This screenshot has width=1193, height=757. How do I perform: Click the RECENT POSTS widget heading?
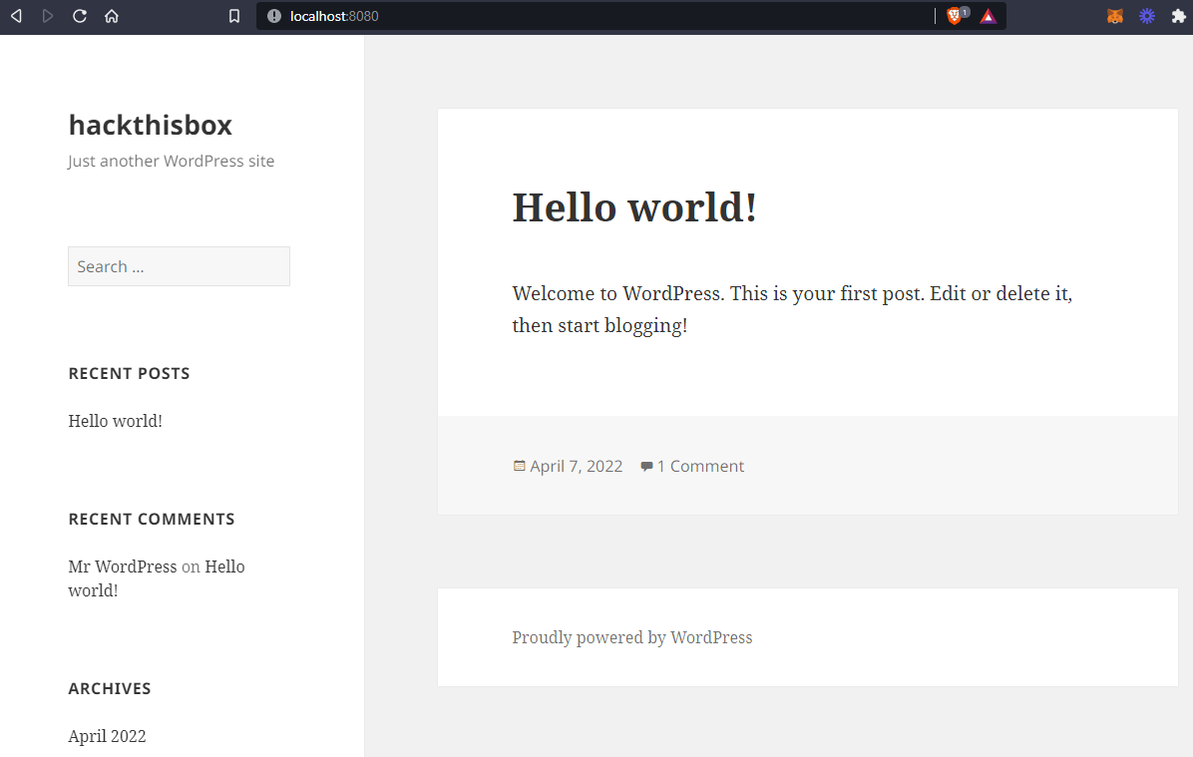tap(130, 374)
